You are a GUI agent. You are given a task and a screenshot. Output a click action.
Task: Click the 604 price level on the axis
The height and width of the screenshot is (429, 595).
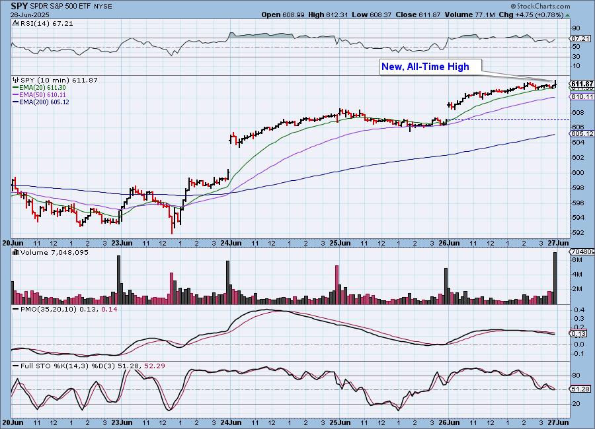578,142
